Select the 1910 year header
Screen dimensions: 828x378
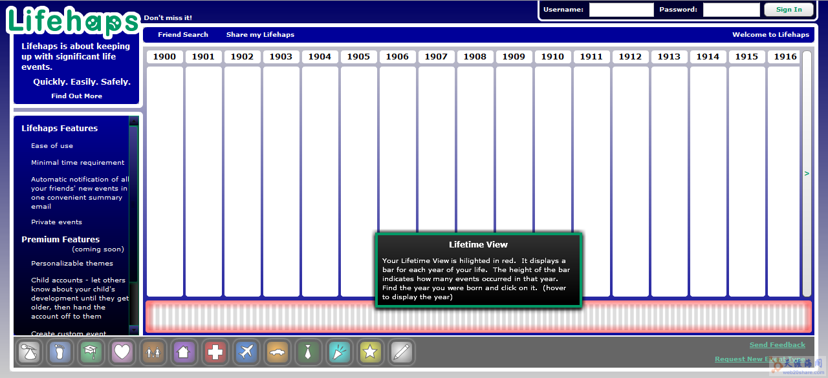point(552,57)
